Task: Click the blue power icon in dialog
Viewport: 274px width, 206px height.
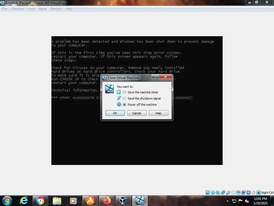Action: point(119,104)
